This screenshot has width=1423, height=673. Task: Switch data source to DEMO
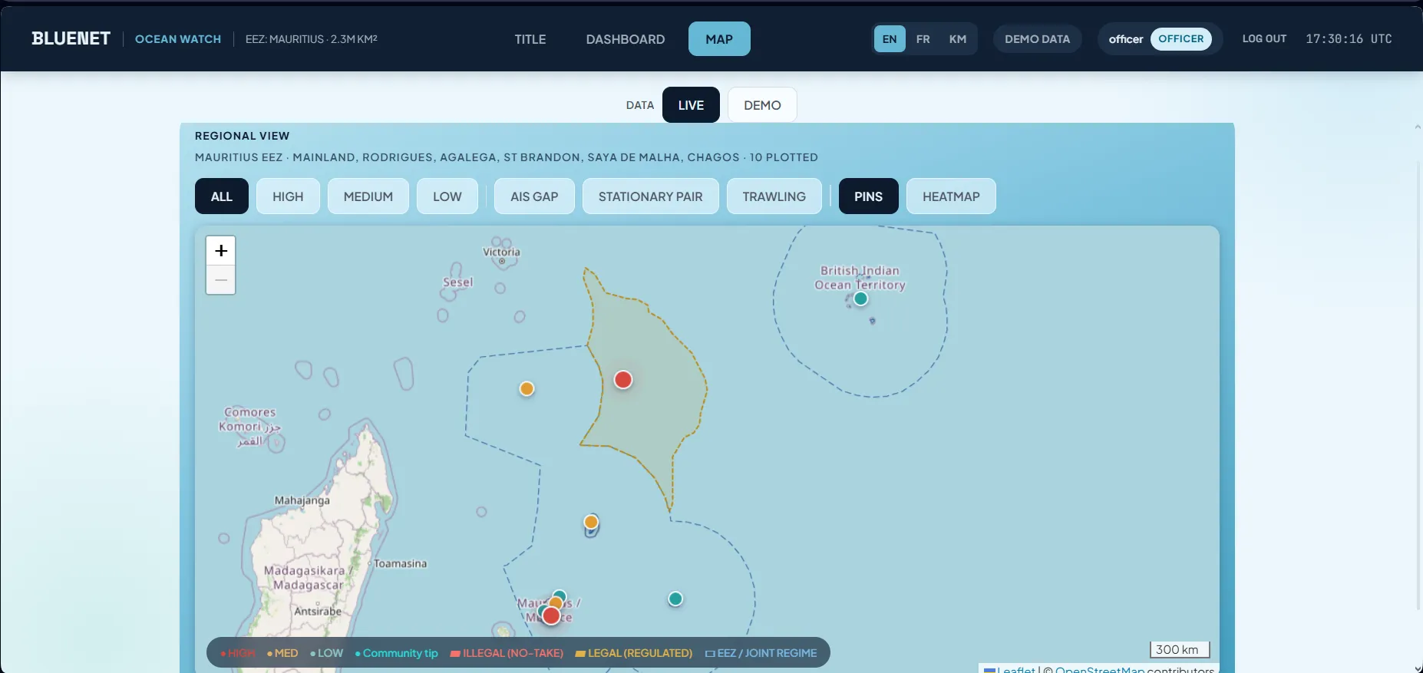(762, 105)
